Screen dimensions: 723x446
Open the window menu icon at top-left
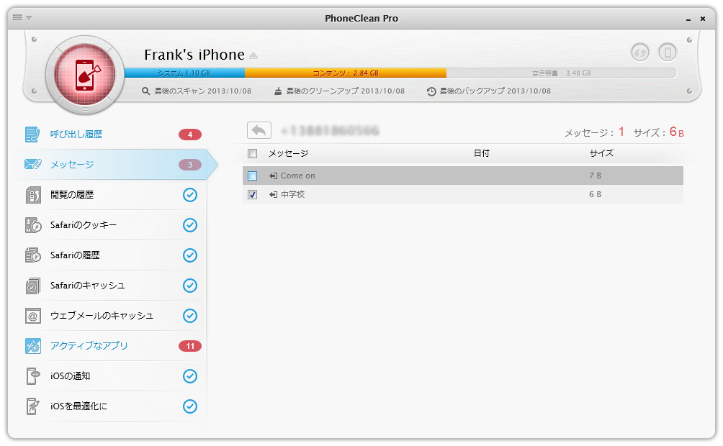pos(17,17)
